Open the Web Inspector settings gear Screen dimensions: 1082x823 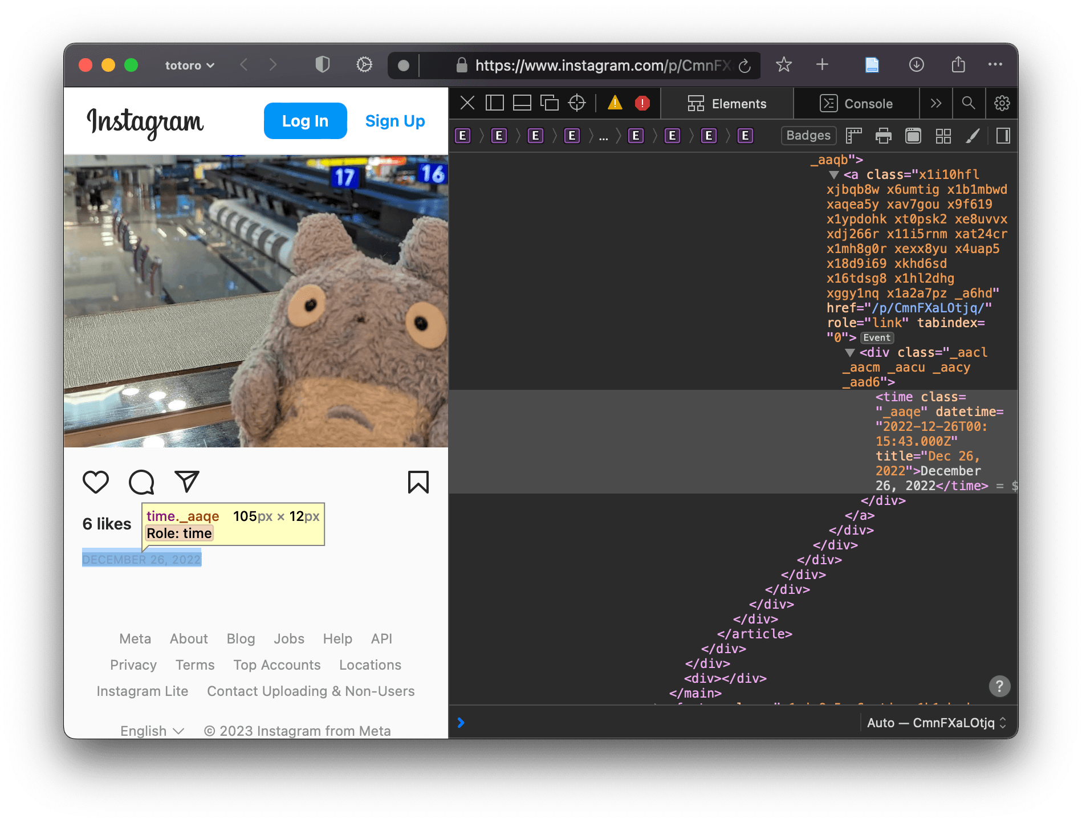(x=1002, y=103)
